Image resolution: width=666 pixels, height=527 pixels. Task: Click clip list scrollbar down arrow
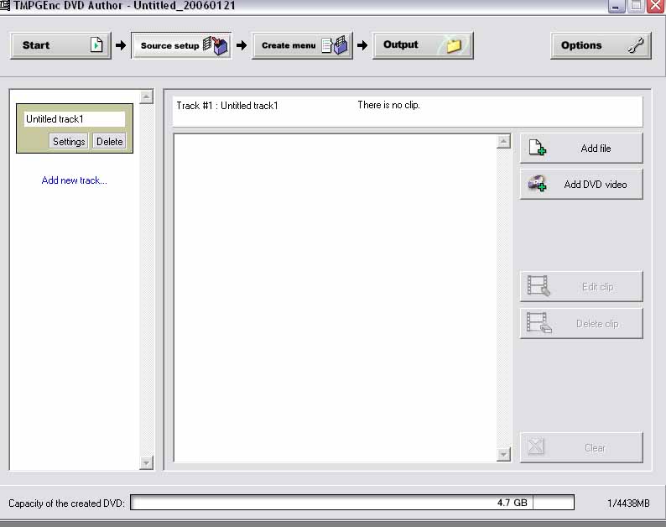503,454
